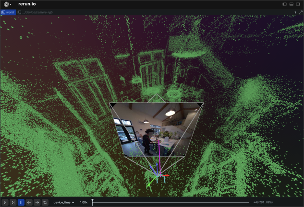Maximize the 3D view
The image size is (304, 207).
[300, 12]
